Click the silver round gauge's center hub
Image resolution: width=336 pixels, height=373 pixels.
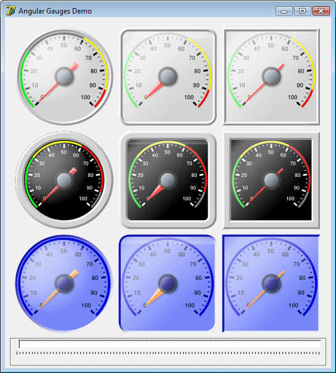[x=64, y=76]
